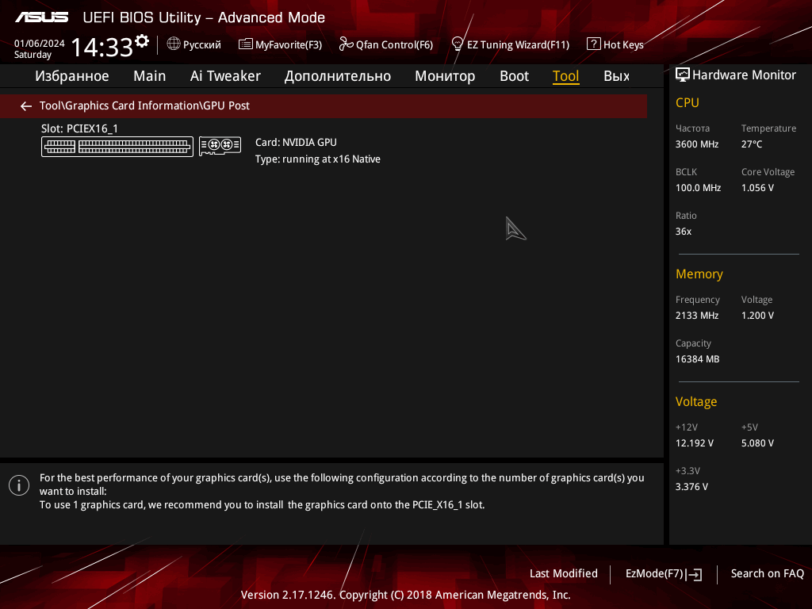Open MyFavorite(F3)
This screenshot has width=812, height=609.
coord(289,45)
